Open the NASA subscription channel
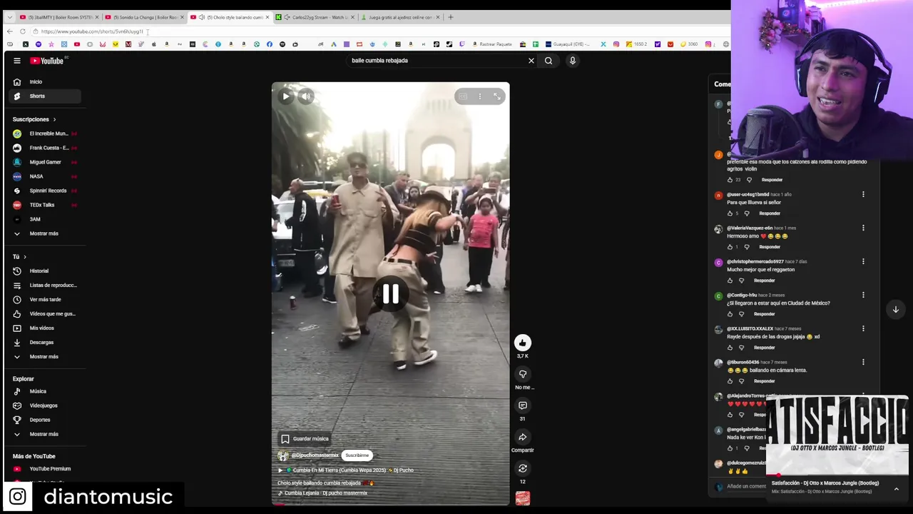Image resolution: width=913 pixels, height=514 pixels. (44, 176)
